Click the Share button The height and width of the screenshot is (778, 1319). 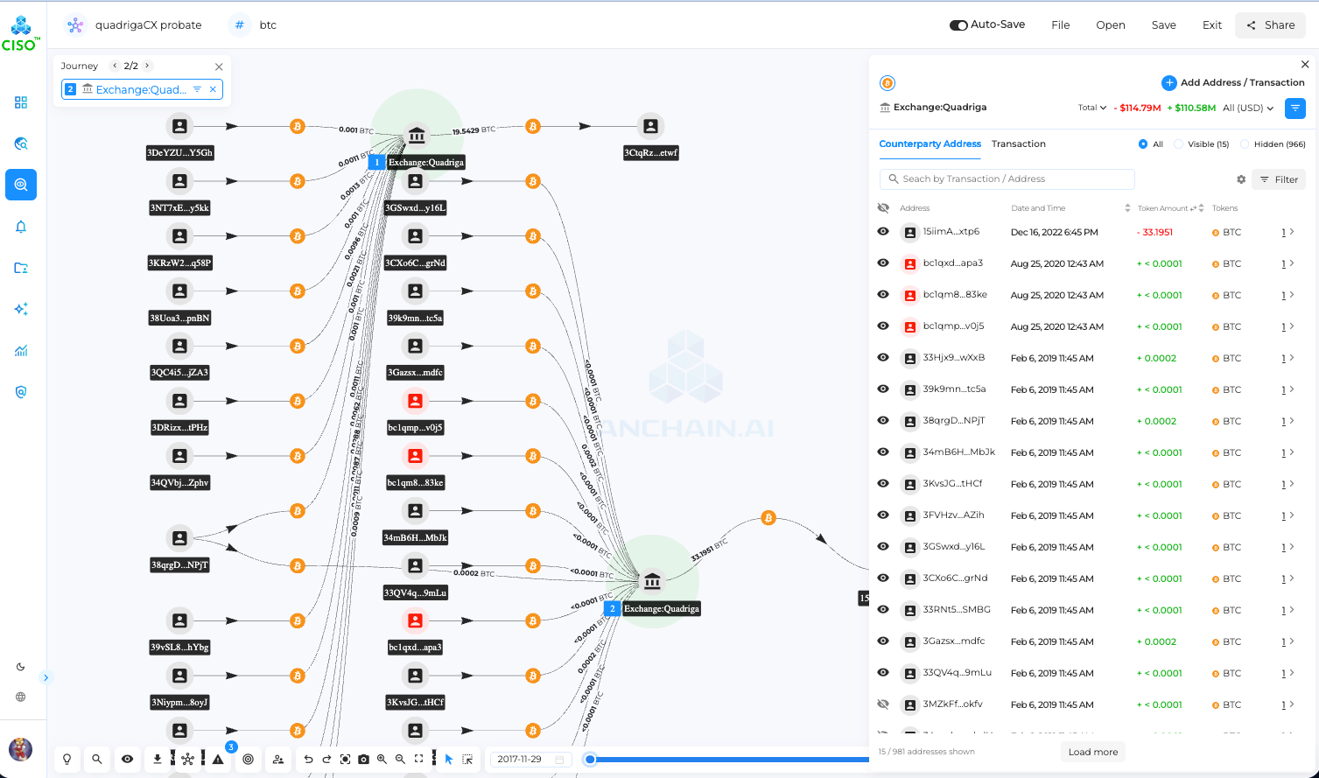point(1270,25)
